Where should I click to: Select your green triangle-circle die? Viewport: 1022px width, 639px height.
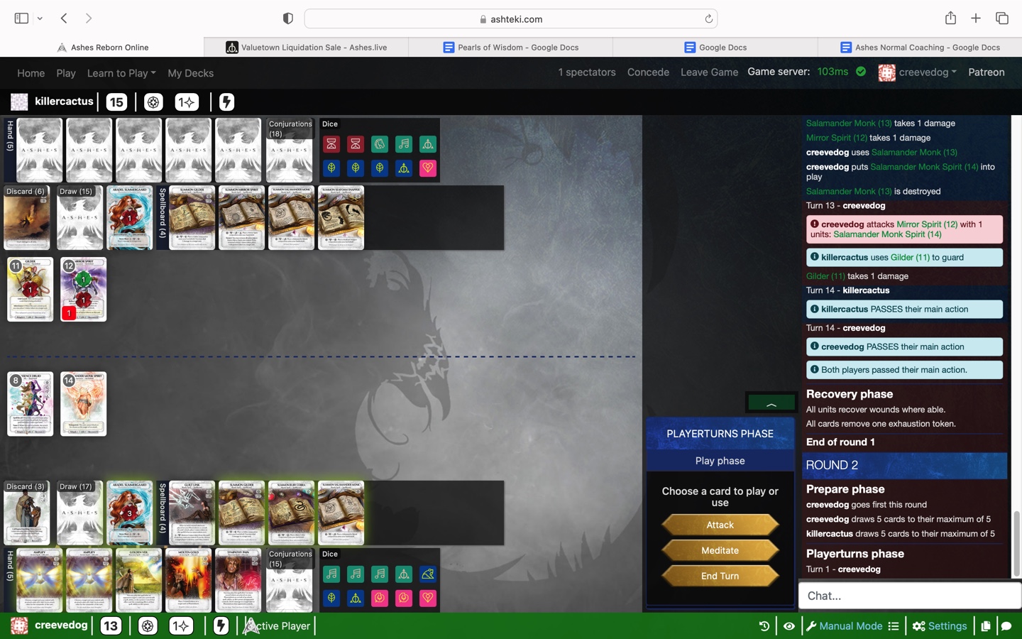point(404,574)
